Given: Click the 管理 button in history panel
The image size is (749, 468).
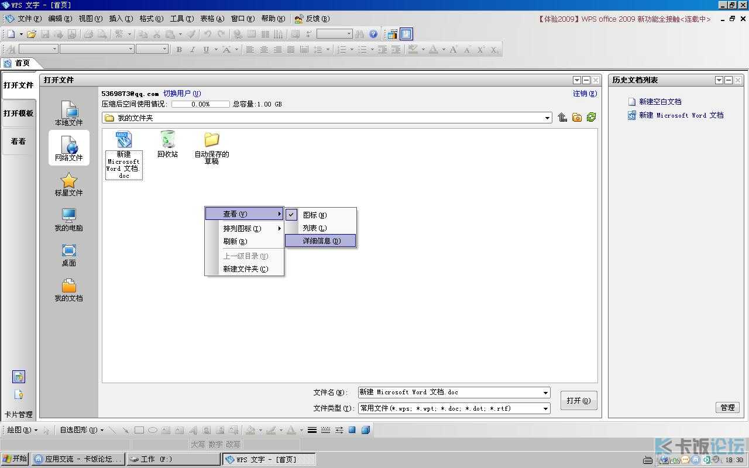Looking at the screenshot, I should (x=727, y=408).
